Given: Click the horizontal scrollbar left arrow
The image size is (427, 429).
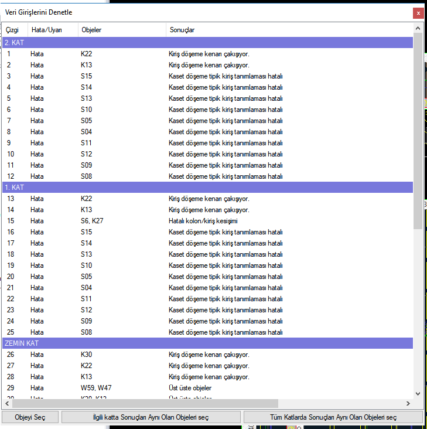Looking at the screenshot, I should point(7,403).
